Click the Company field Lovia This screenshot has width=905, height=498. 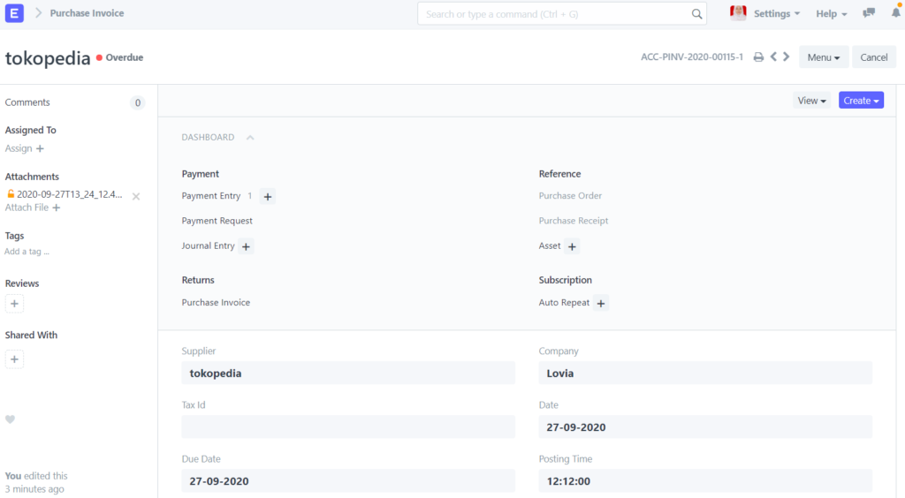[705, 373]
